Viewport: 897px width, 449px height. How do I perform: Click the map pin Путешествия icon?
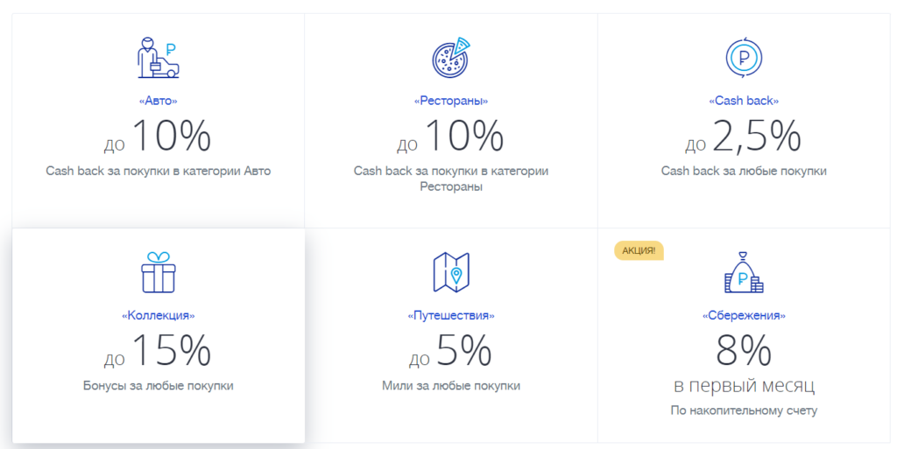[451, 272]
